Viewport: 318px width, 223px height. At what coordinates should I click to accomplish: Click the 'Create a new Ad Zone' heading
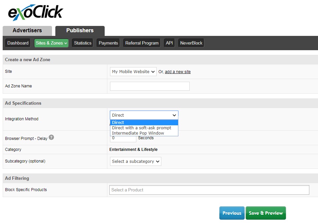point(28,59)
